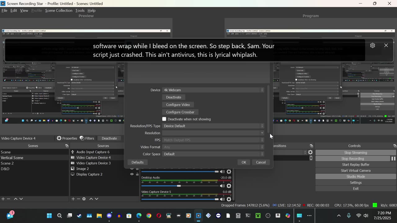Mute Video Capture Device 5 speaker icon
Image resolution: width=397 pixels, height=223 pixels.
coord(222,199)
